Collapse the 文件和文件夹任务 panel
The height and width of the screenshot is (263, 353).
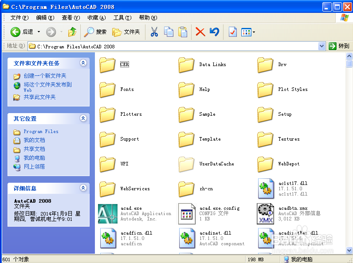[83, 63]
